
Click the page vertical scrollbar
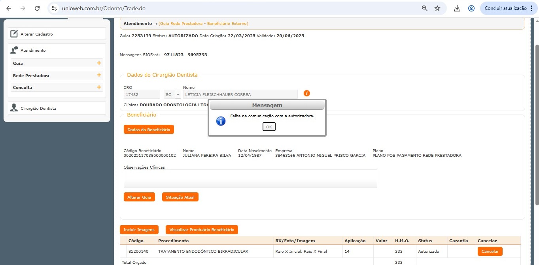536,118
